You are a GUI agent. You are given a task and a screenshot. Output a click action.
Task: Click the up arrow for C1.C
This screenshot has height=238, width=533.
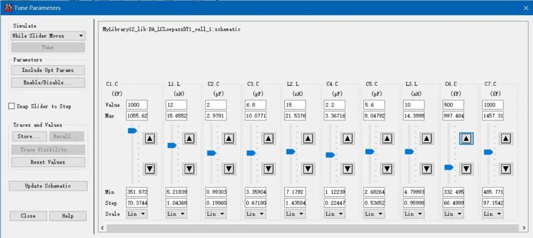tap(150, 138)
